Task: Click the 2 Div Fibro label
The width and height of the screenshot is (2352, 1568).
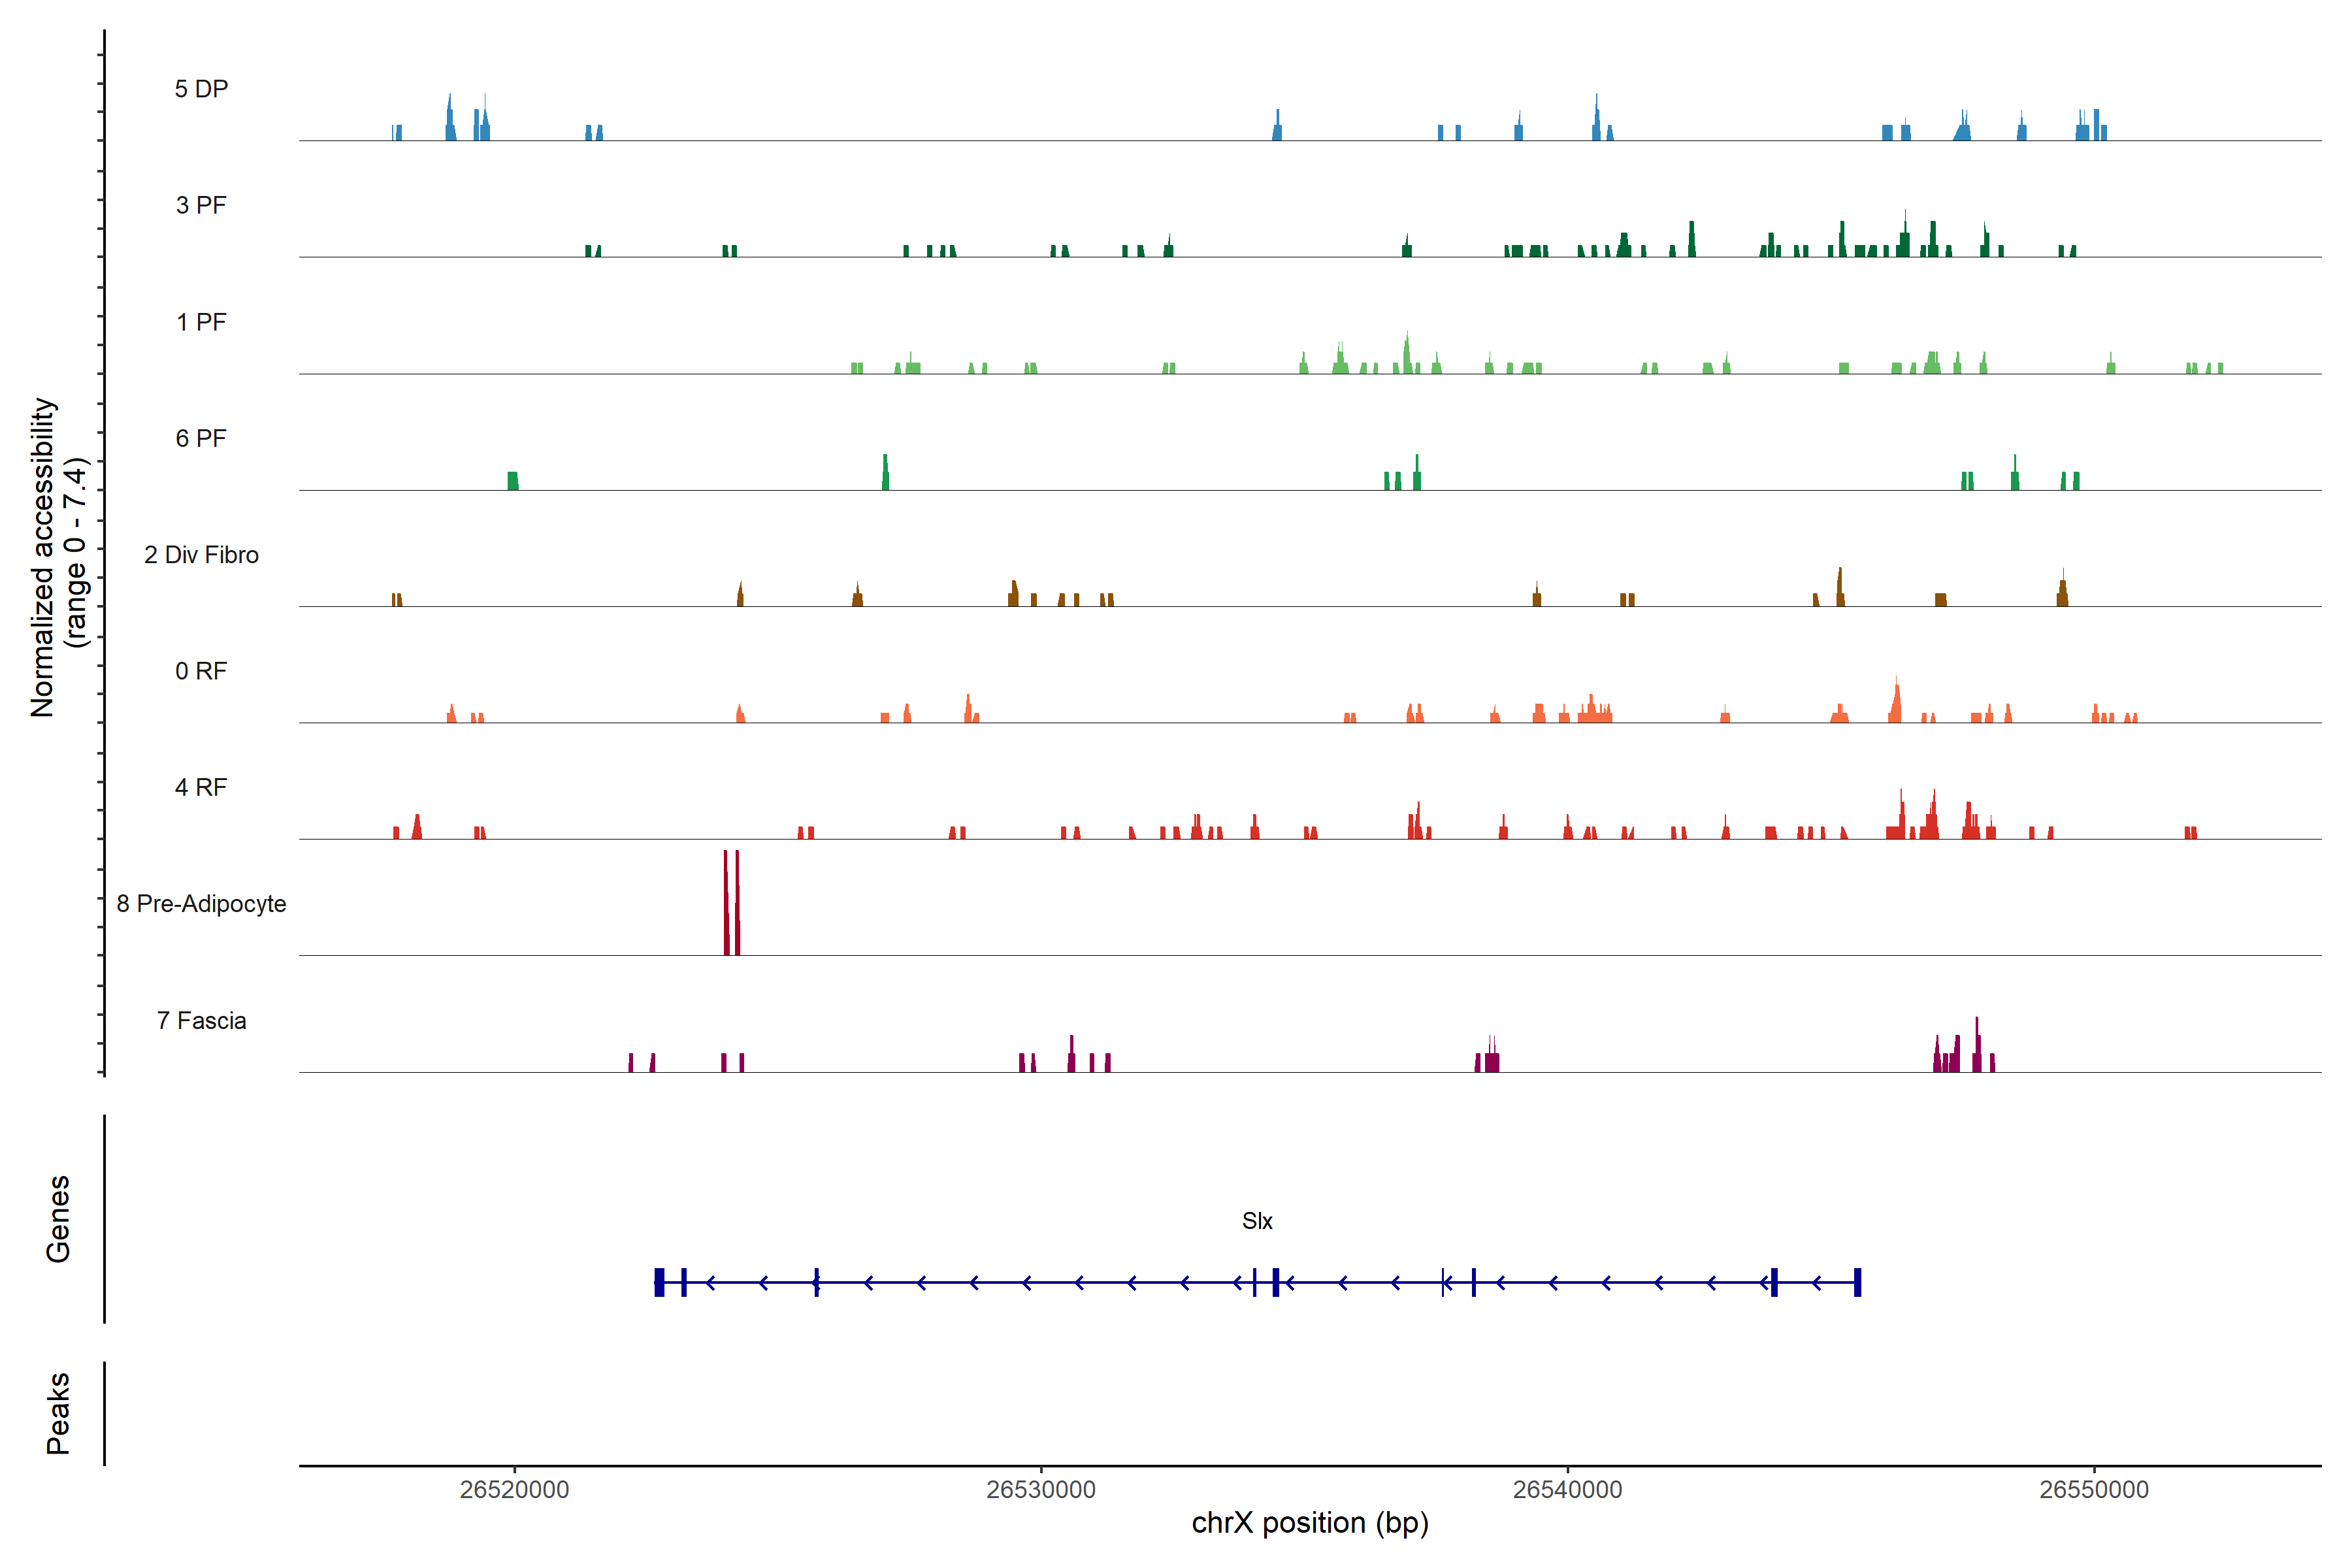Action: (x=201, y=555)
